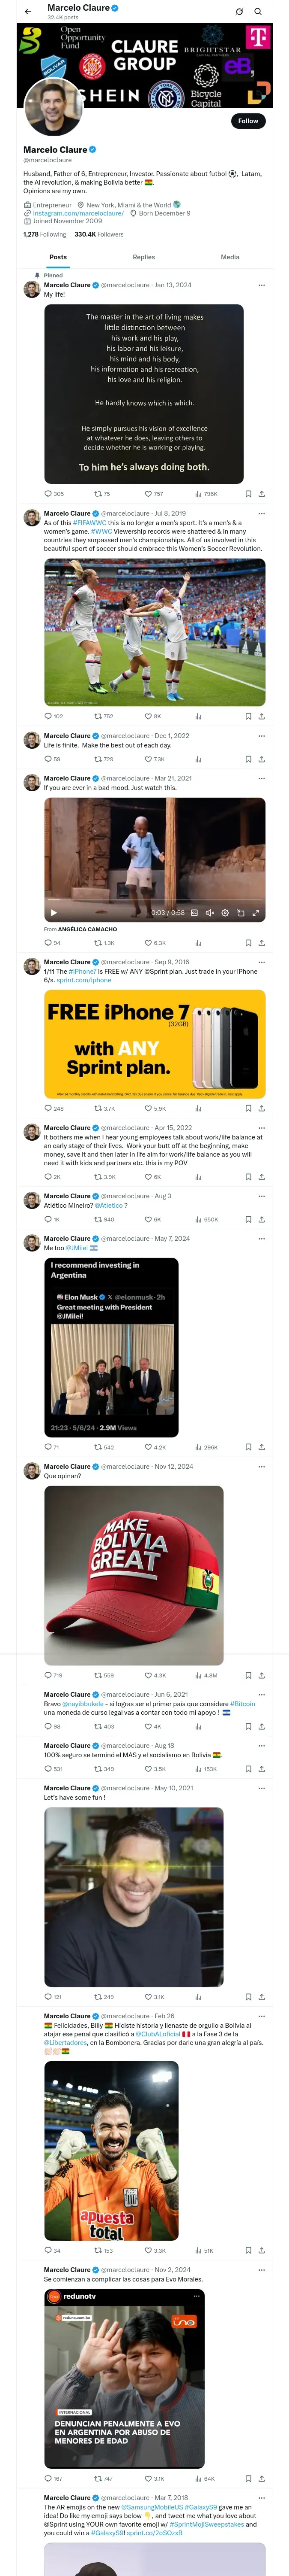Play the dancing kid video
This screenshot has width=289, height=2576.
(x=54, y=913)
